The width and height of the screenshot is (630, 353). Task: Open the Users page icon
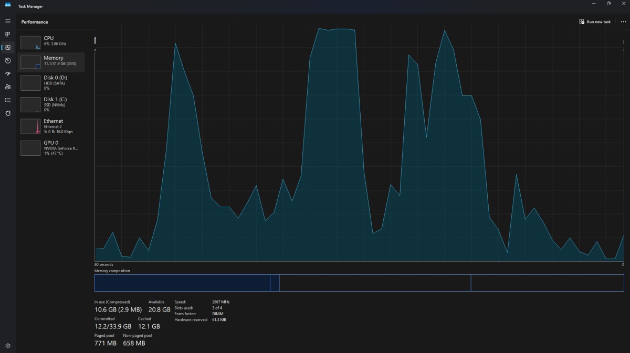[x=8, y=87]
